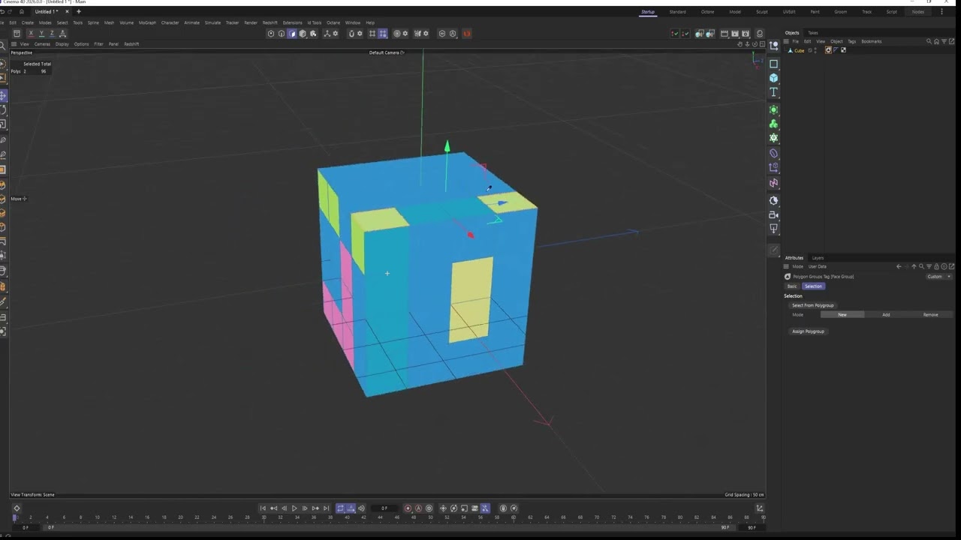Viewport: 961px width, 540px height.
Task: Open the Basic tab of tag attributes
Action: 792,286
